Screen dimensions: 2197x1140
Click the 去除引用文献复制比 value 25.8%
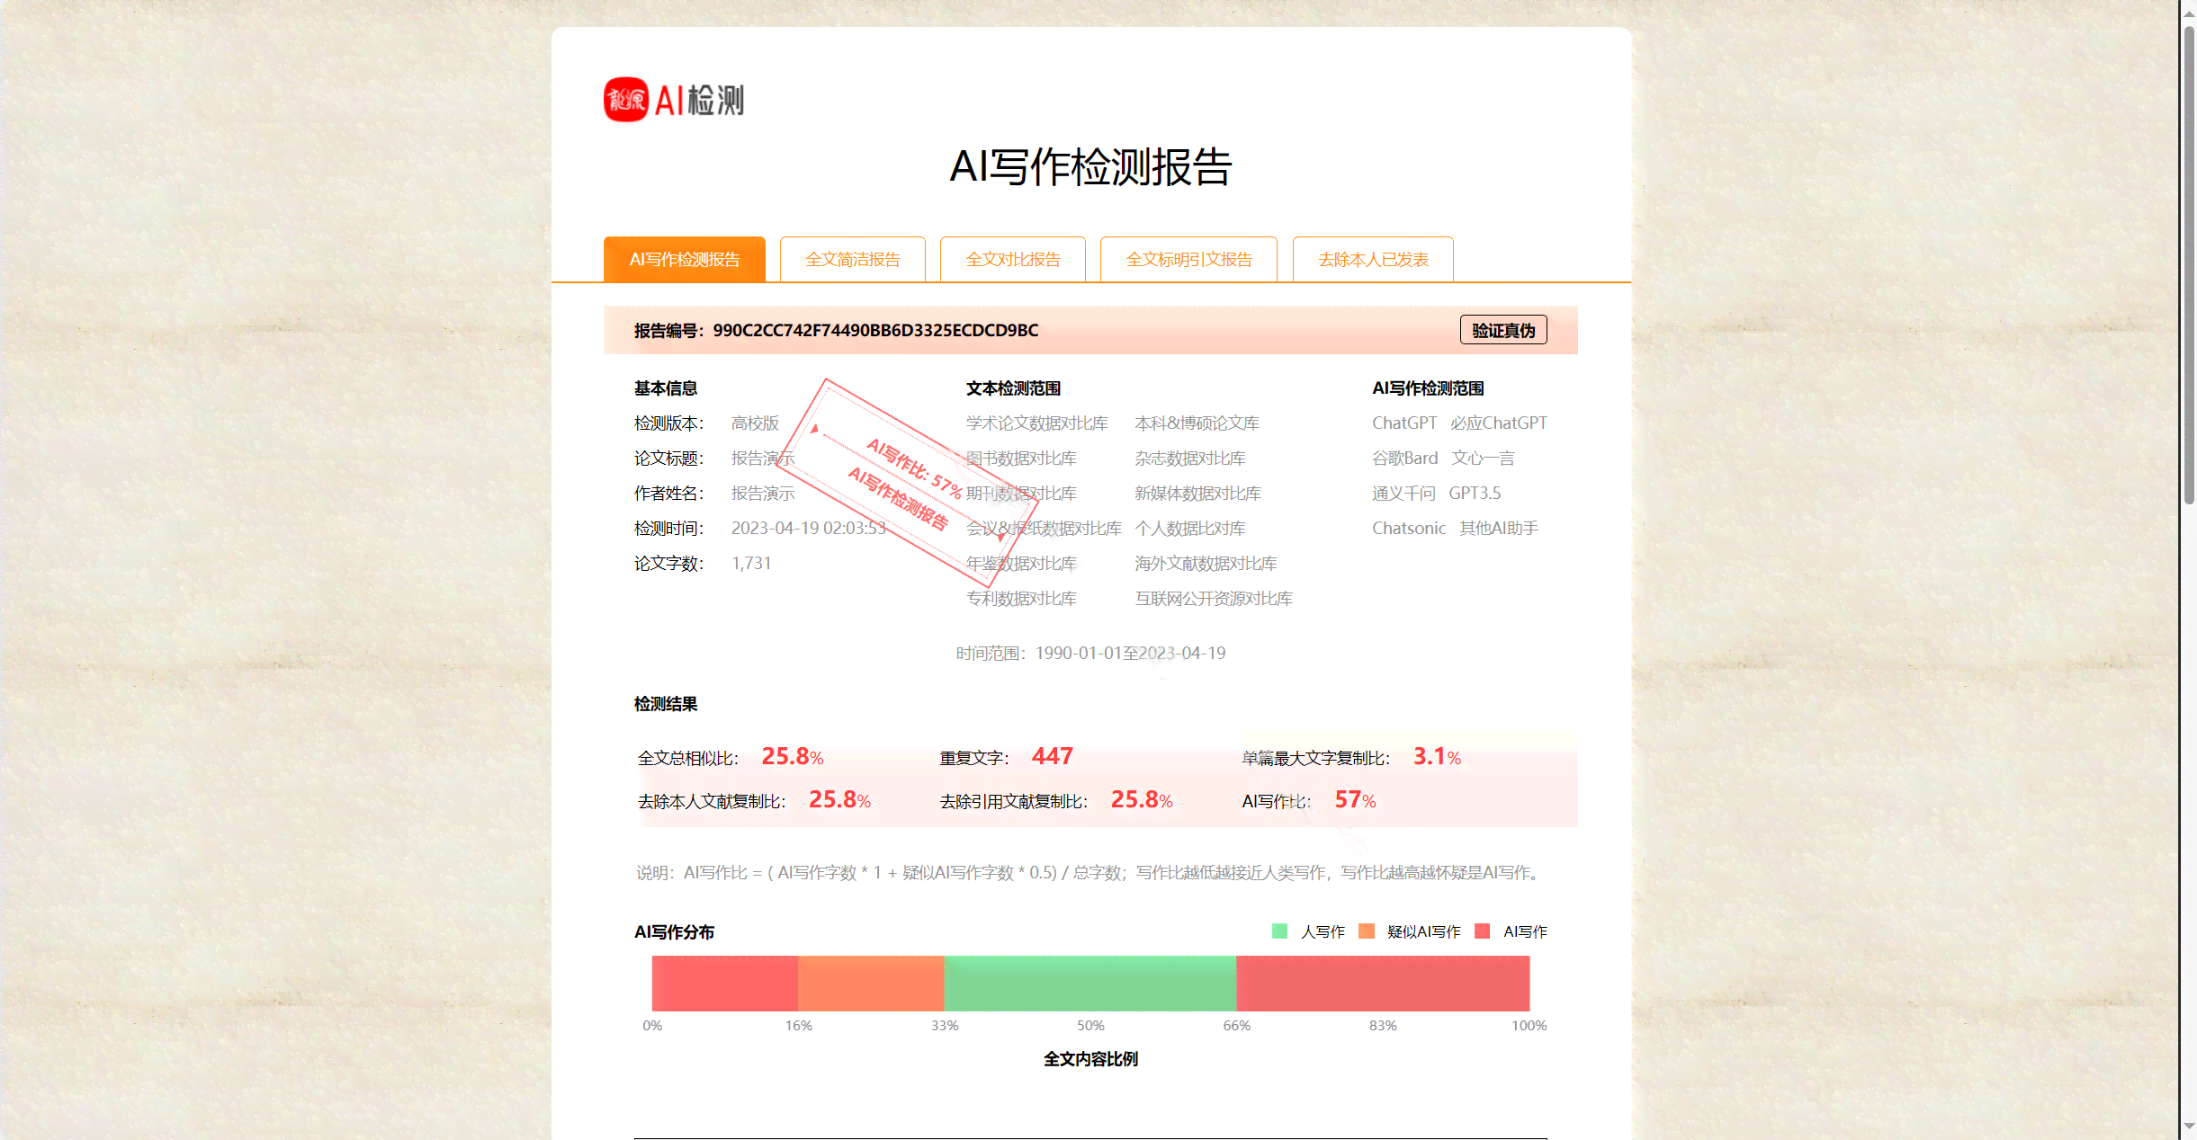coord(1142,800)
